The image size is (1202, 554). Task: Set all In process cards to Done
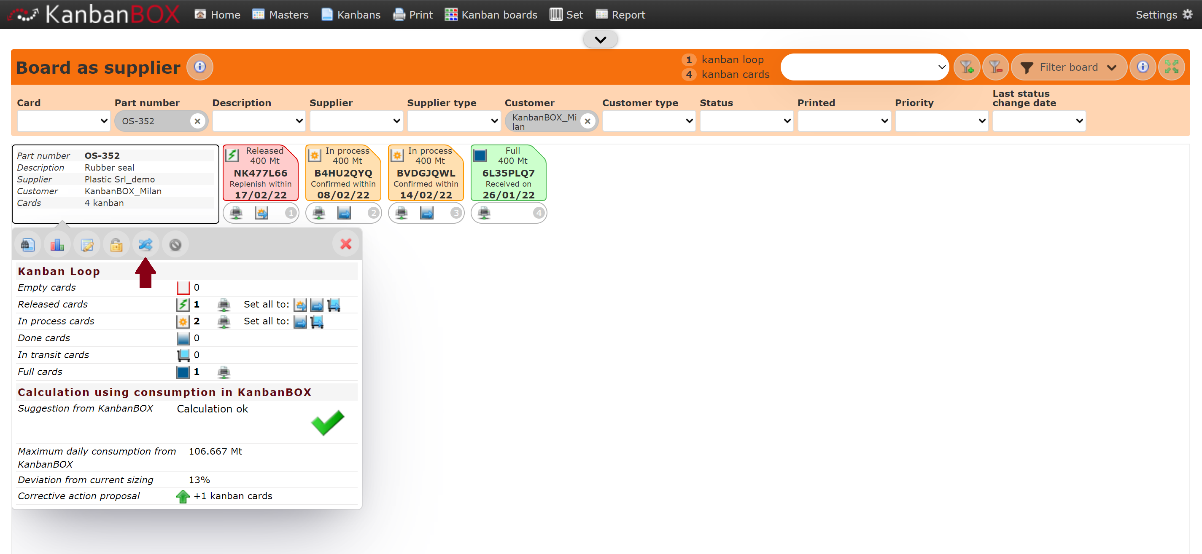tap(300, 321)
